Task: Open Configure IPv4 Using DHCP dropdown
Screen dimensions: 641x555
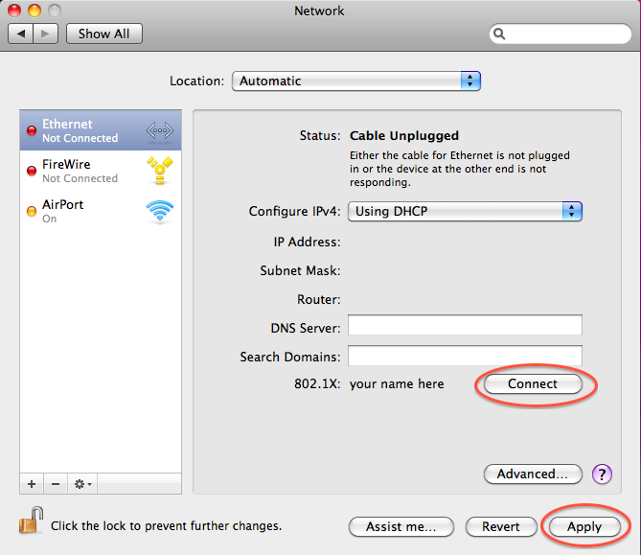Action: point(465,212)
